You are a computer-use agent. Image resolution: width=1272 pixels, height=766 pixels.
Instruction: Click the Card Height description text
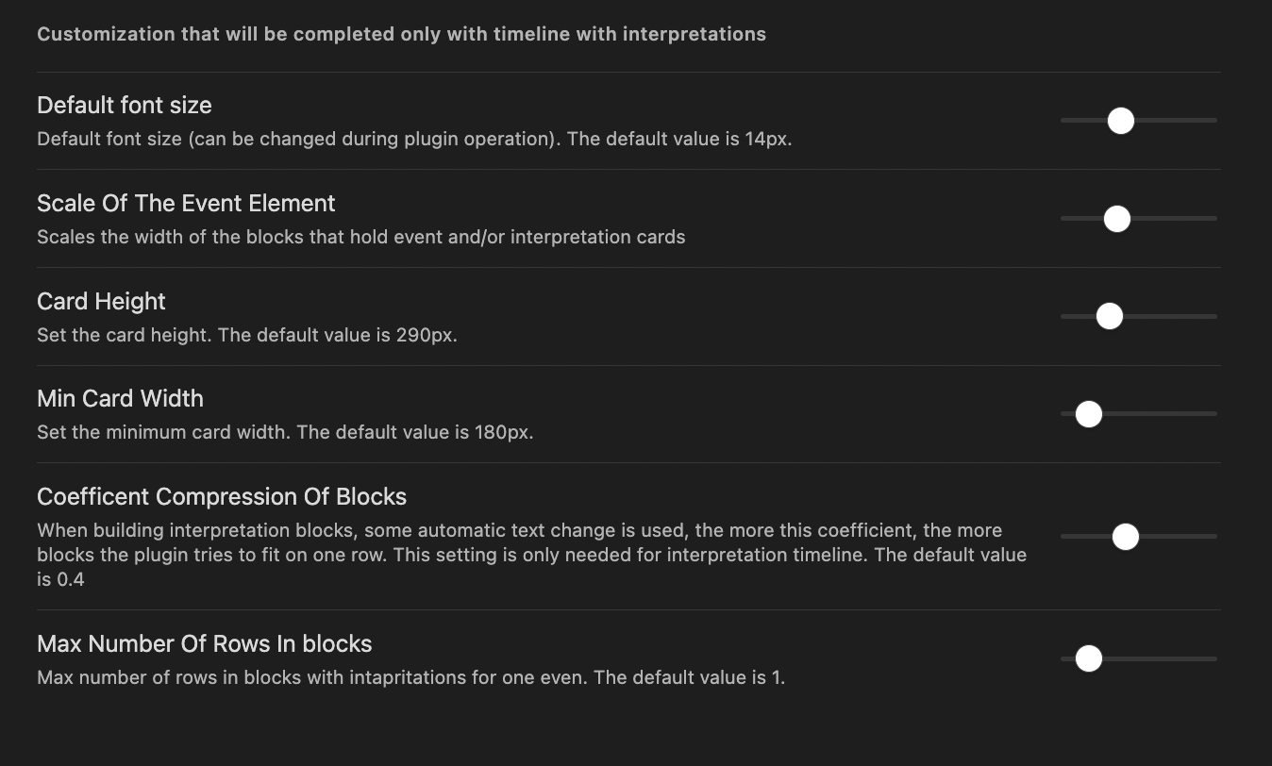246,335
